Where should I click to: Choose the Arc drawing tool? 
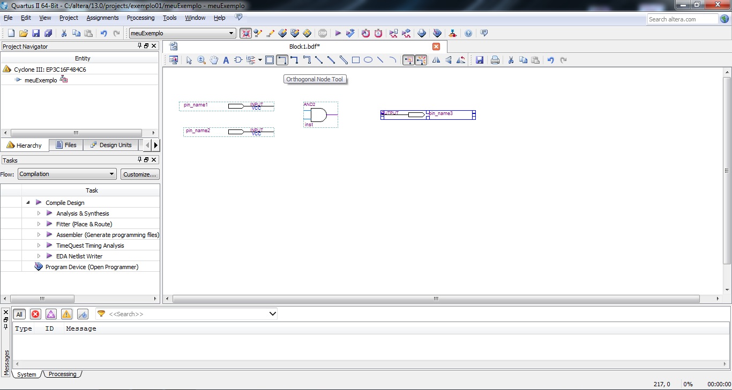point(392,60)
